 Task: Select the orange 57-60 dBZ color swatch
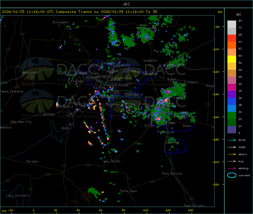pos(232,45)
